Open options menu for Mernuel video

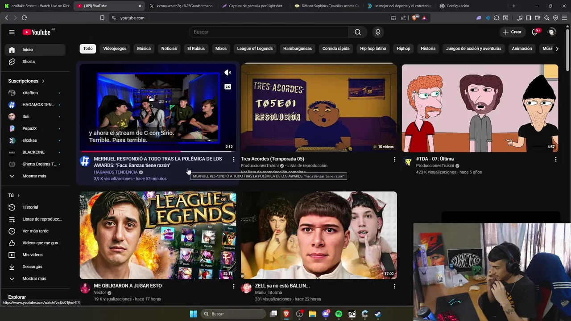(x=233, y=159)
